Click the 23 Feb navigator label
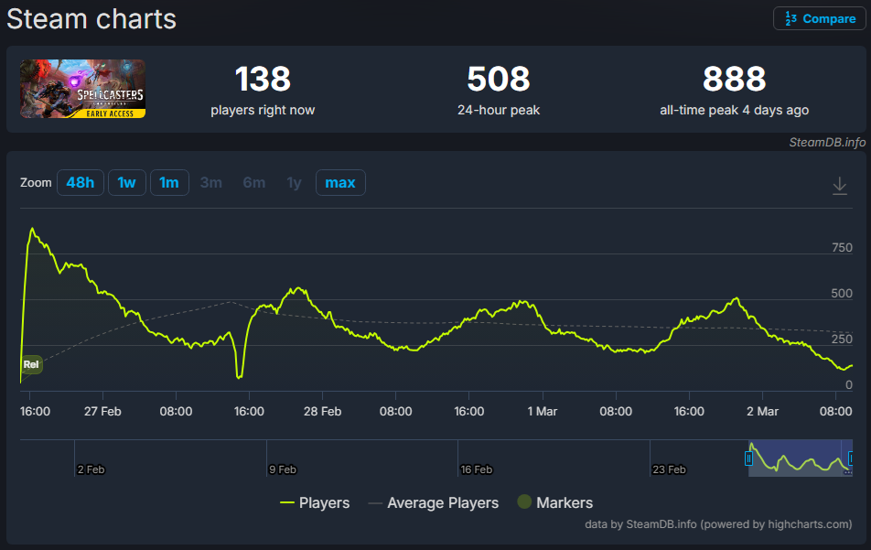871x550 pixels. coord(670,469)
